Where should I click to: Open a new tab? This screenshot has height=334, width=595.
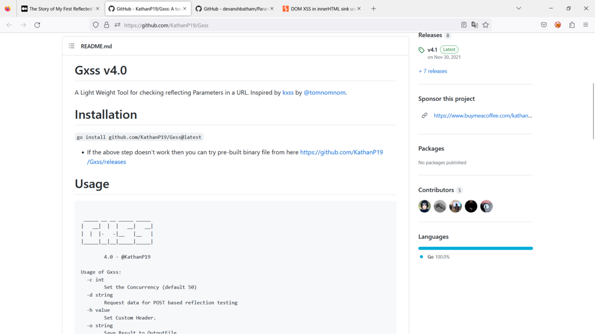pyautogui.click(x=373, y=8)
